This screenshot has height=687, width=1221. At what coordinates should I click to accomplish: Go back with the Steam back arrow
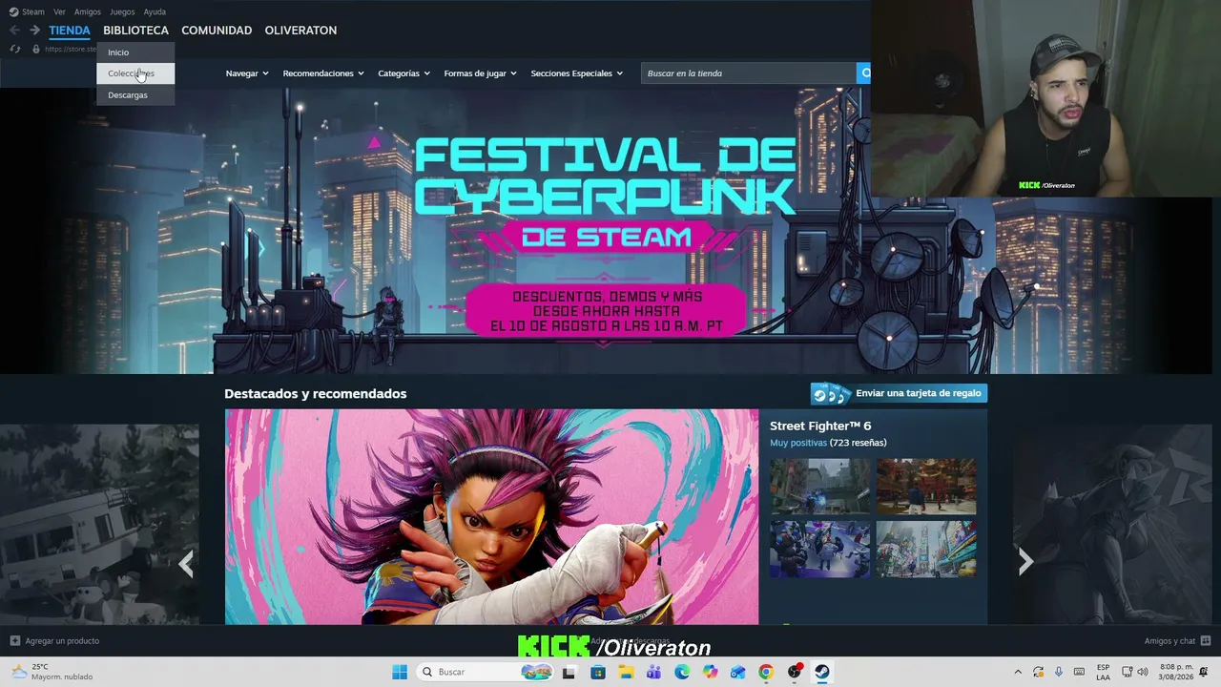[x=14, y=31]
